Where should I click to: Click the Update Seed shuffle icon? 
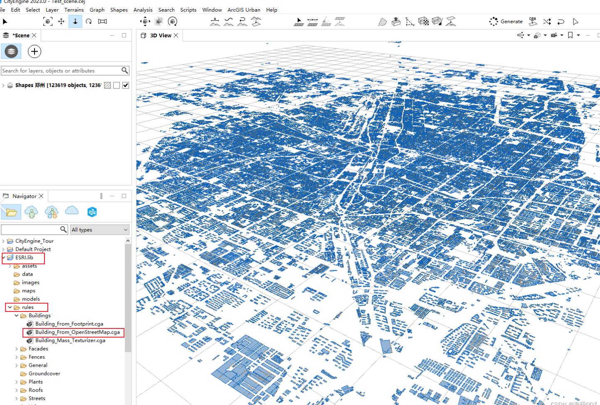click(547, 22)
